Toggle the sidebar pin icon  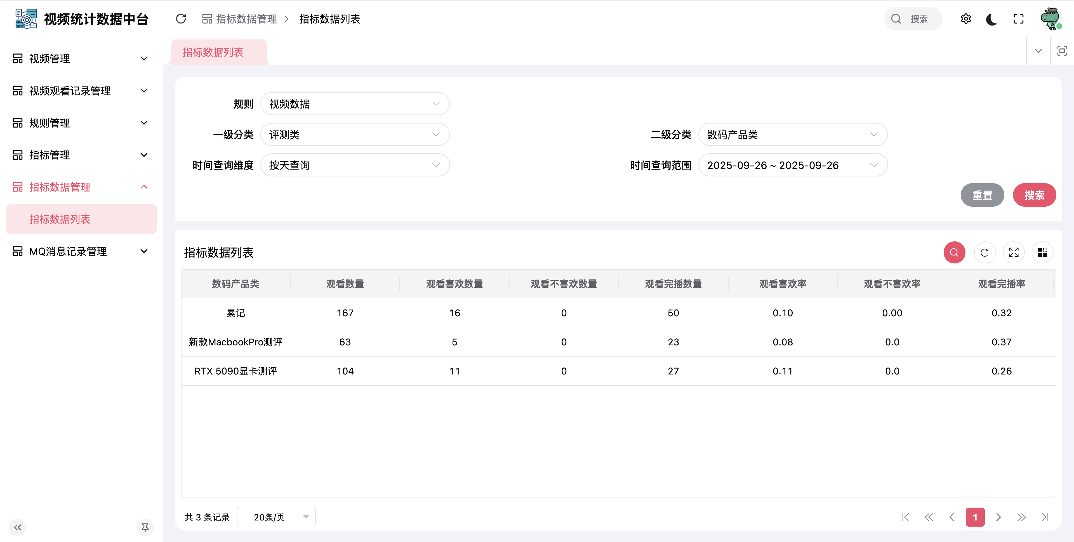point(145,527)
